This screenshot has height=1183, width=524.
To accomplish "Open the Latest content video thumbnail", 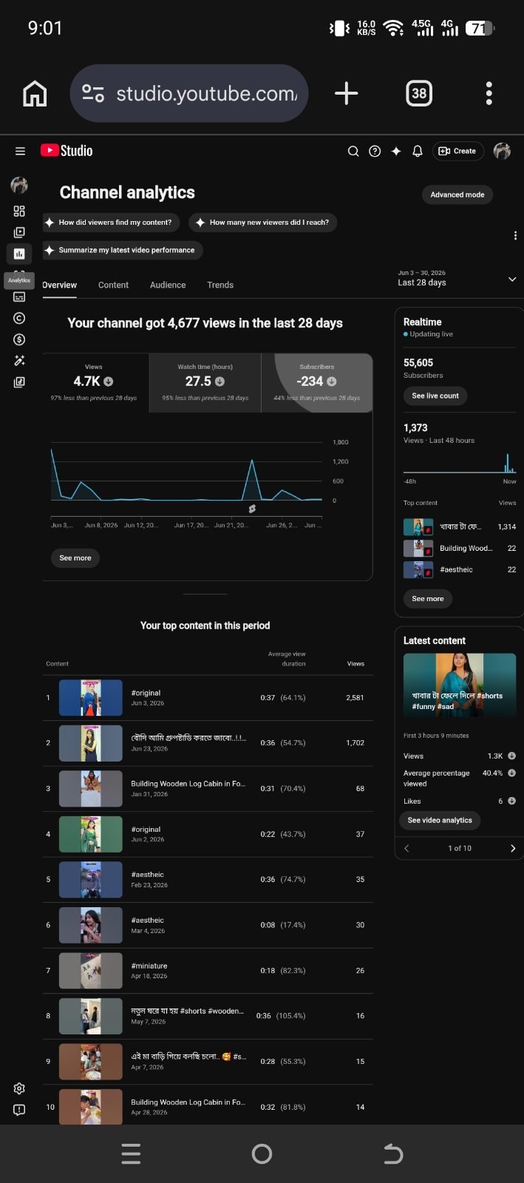I will tap(460, 685).
